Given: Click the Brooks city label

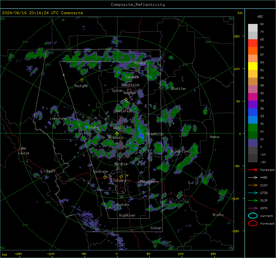Looking at the screenshot, I should click(x=218, y=215).
